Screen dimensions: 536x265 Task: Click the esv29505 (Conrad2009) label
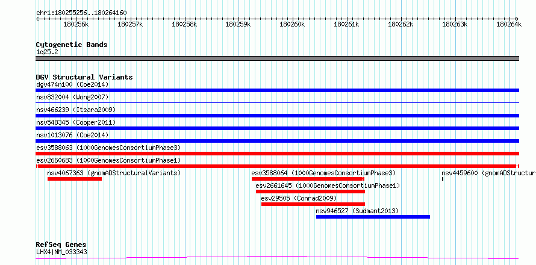click(x=299, y=198)
